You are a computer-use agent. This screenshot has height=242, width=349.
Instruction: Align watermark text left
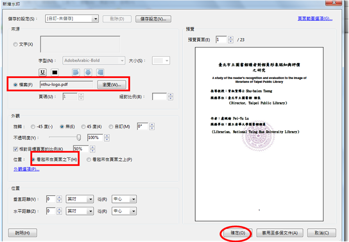tap(76, 72)
